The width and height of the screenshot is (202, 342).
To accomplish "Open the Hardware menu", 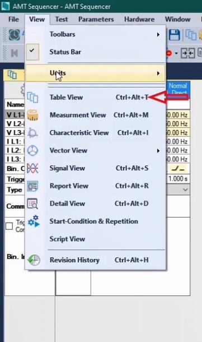I will [139, 19].
